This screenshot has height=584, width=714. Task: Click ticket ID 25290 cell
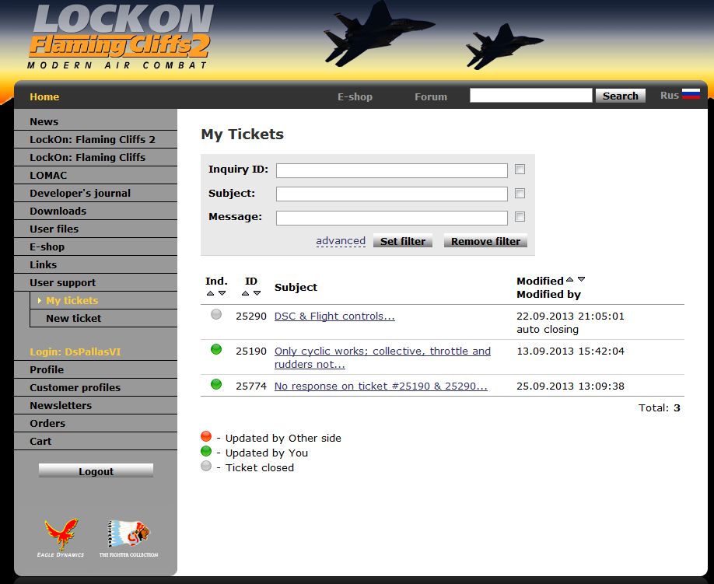251,316
